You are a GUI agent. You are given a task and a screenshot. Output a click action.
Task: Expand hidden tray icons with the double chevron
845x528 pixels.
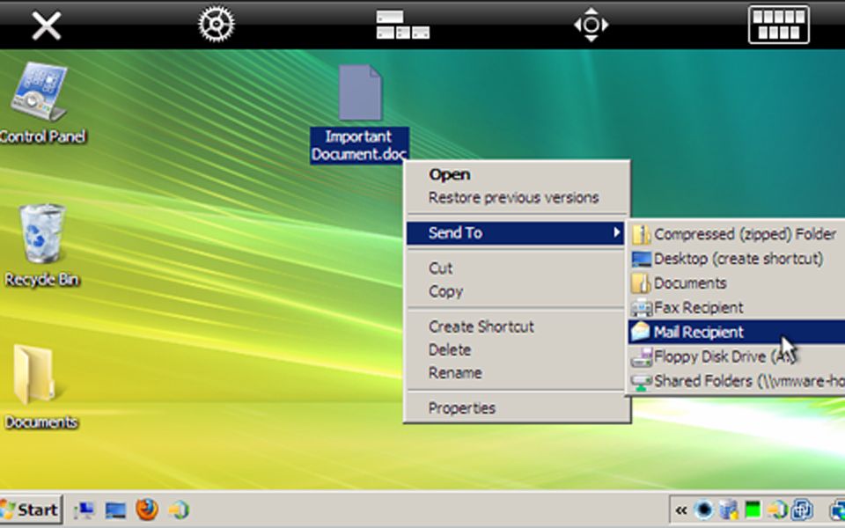click(x=681, y=510)
